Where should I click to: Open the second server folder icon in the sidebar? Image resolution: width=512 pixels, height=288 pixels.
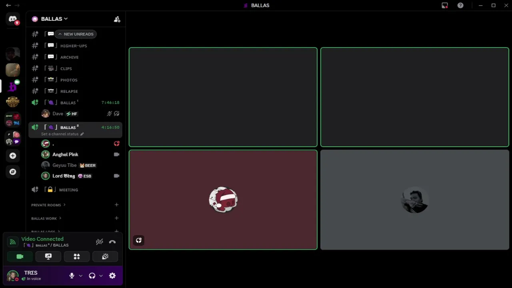pyautogui.click(x=13, y=138)
